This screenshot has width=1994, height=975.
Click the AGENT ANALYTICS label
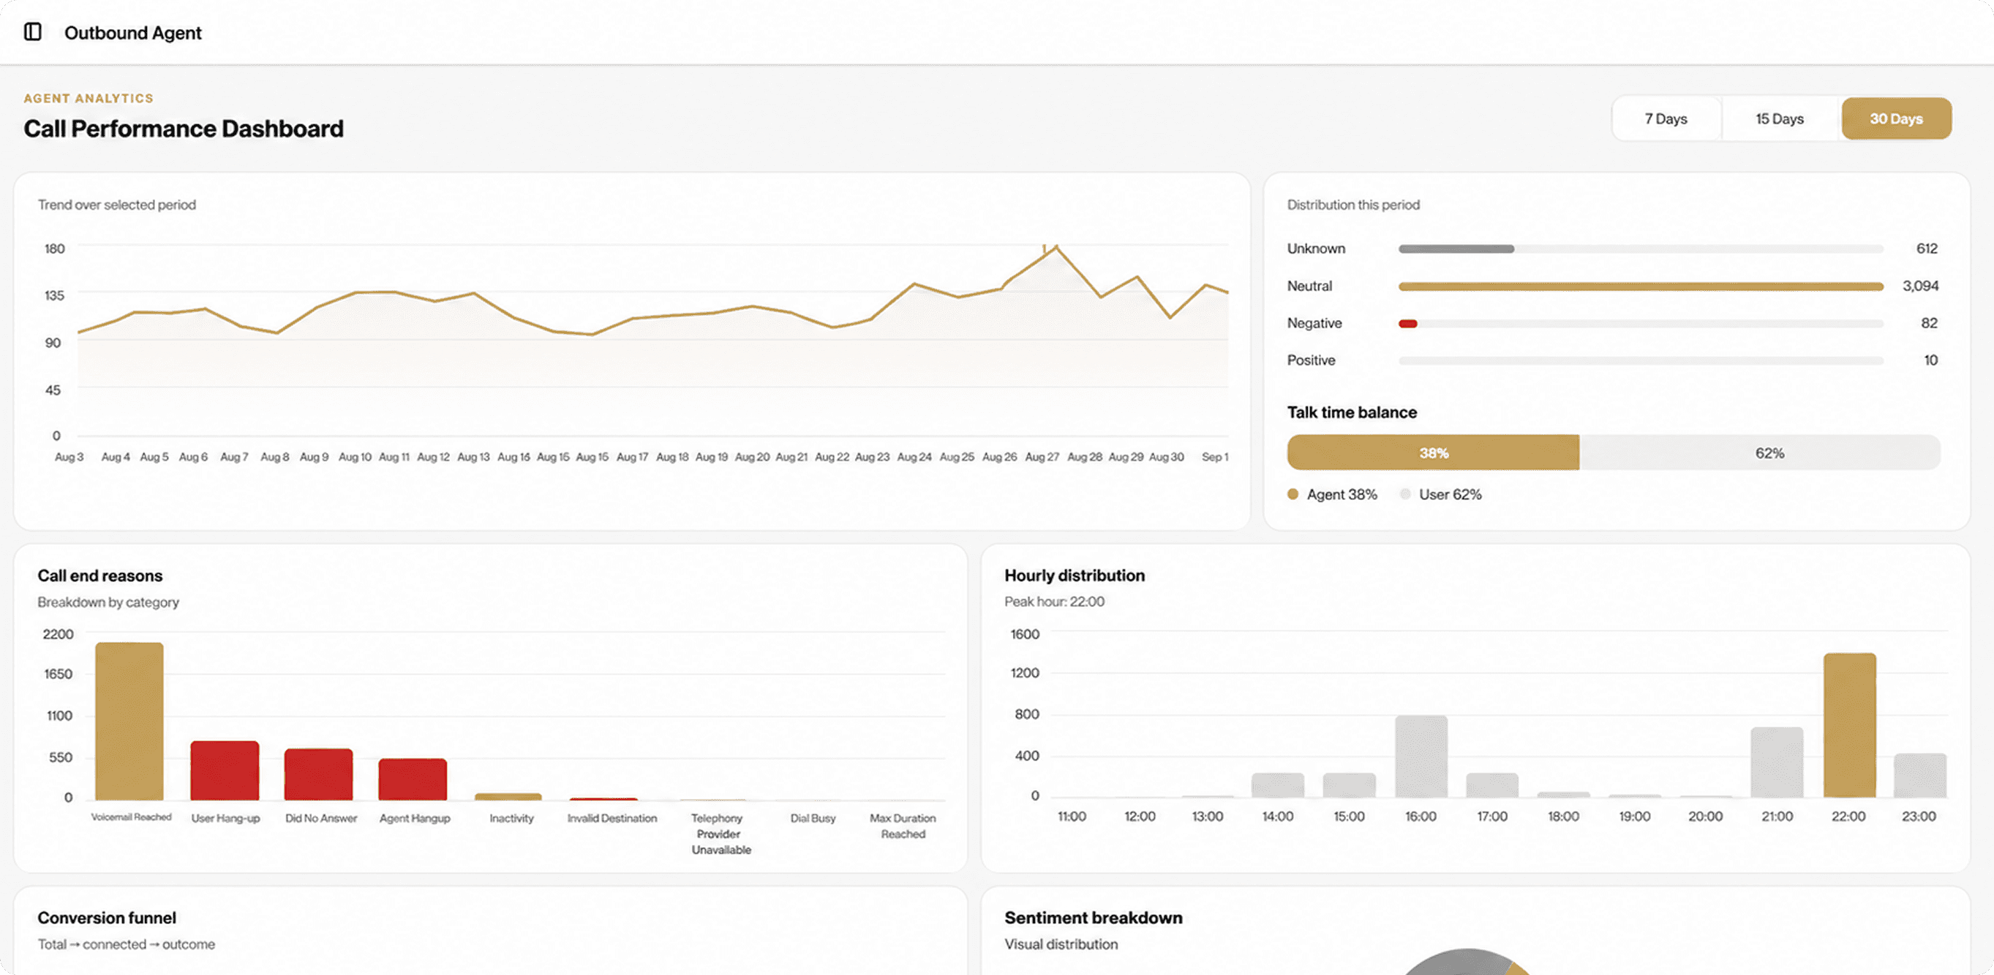(x=89, y=98)
